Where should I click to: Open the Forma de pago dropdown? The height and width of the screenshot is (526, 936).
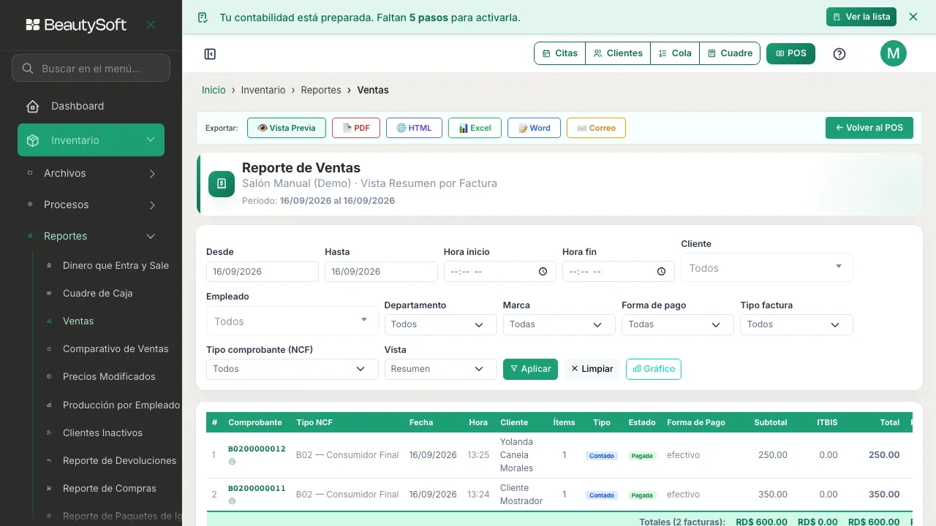click(677, 324)
